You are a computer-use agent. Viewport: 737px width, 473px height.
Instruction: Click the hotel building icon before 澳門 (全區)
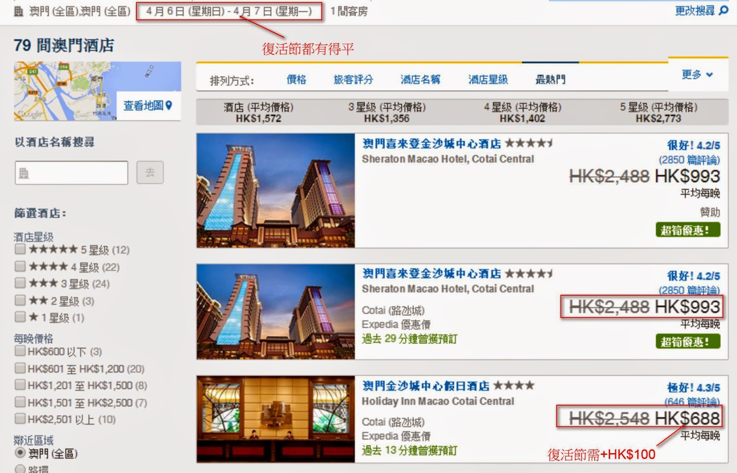point(19,11)
